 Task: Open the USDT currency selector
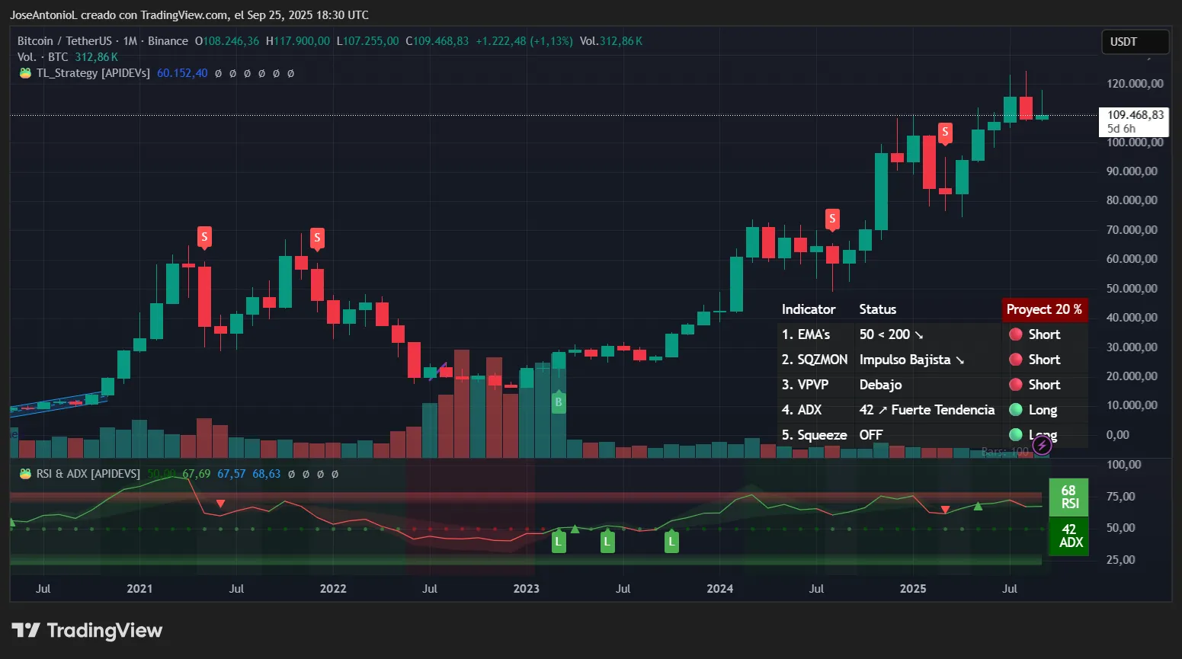(x=1135, y=42)
